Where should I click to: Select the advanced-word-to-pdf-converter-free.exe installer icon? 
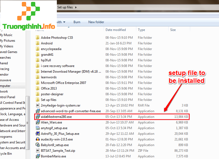37,111
